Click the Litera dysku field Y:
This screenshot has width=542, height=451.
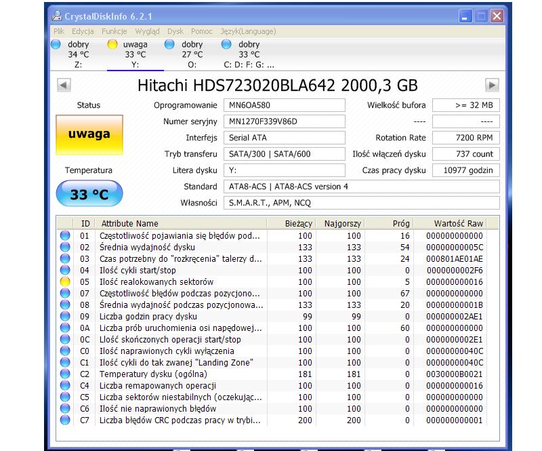284,170
